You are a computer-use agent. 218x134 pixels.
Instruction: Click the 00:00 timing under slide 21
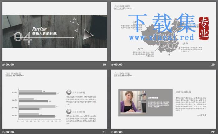[10, 132]
